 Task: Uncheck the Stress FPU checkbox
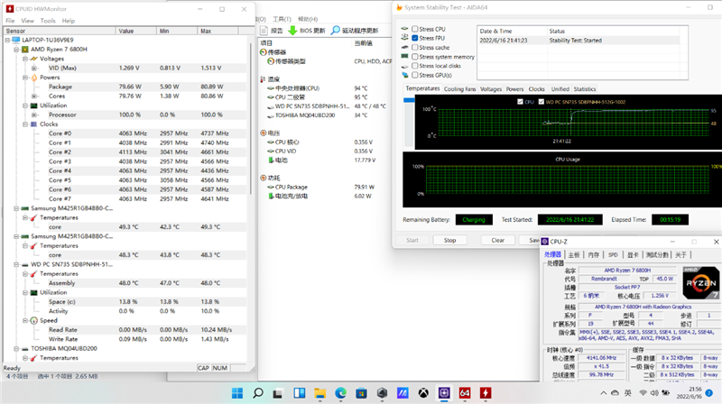point(415,38)
